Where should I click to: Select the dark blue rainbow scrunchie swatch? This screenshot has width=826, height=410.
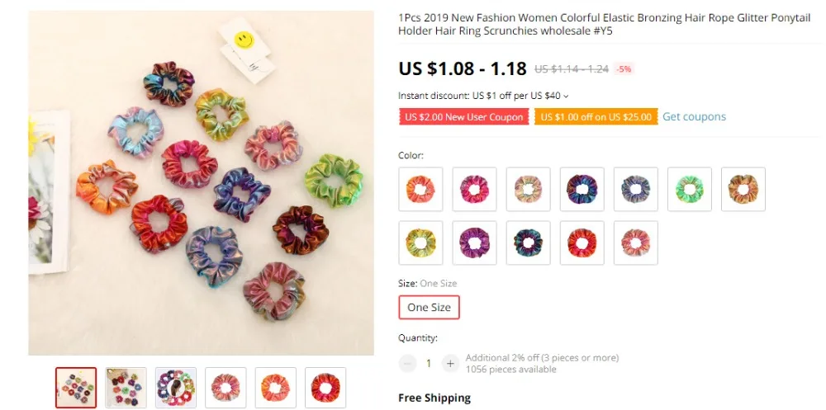[582, 190]
